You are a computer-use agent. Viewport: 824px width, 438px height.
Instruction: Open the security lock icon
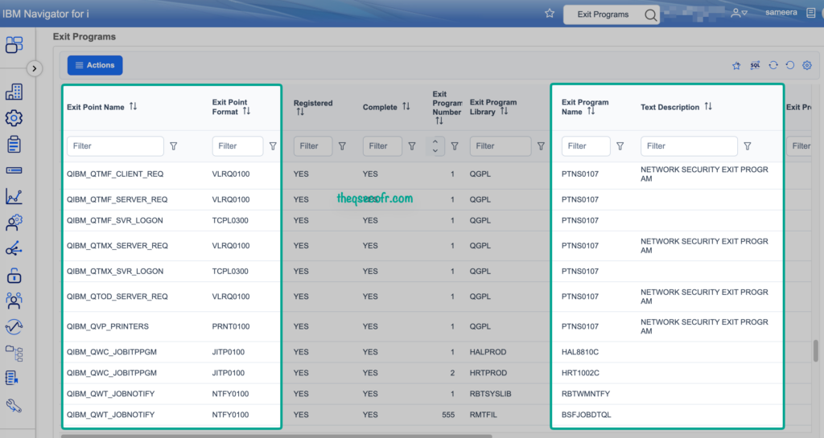(x=14, y=275)
